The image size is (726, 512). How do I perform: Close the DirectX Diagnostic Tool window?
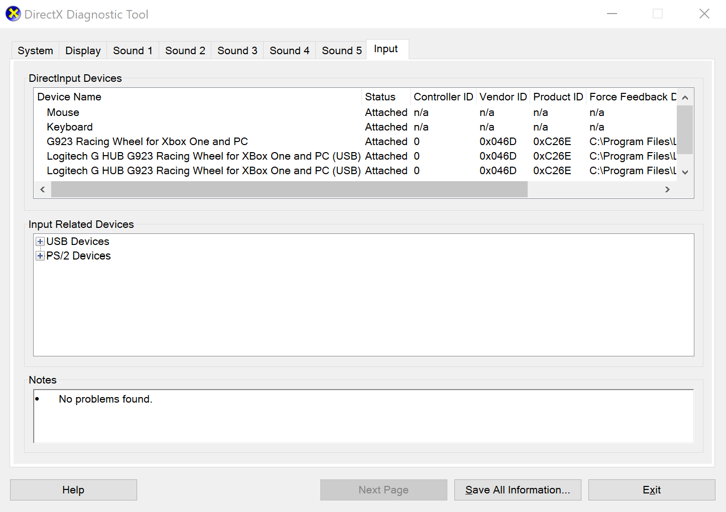point(704,14)
